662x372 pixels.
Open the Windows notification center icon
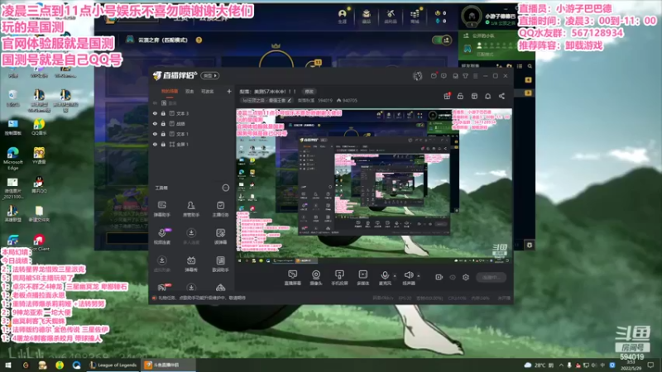(x=650, y=365)
